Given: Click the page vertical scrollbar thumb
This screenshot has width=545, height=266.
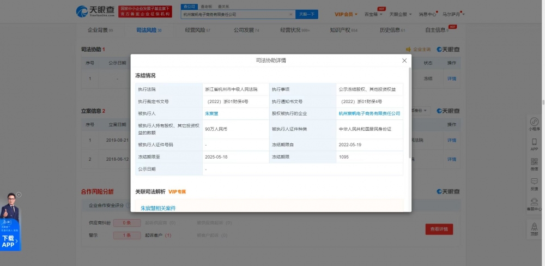Looking at the screenshot, I should tap(543, 102).
